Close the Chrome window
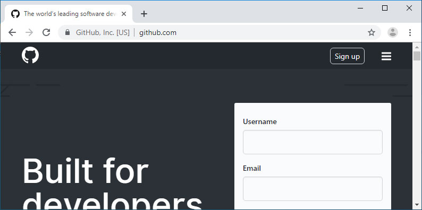 click(x=409, y=8)
